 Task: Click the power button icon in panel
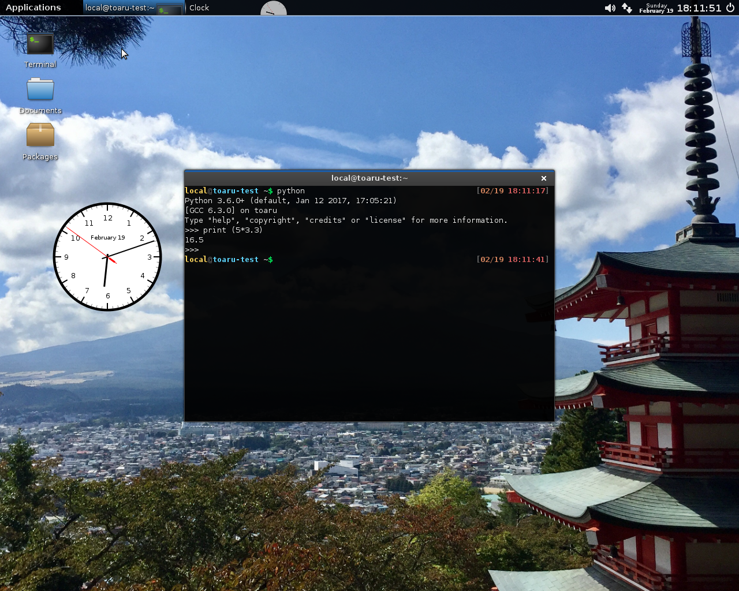730,8
